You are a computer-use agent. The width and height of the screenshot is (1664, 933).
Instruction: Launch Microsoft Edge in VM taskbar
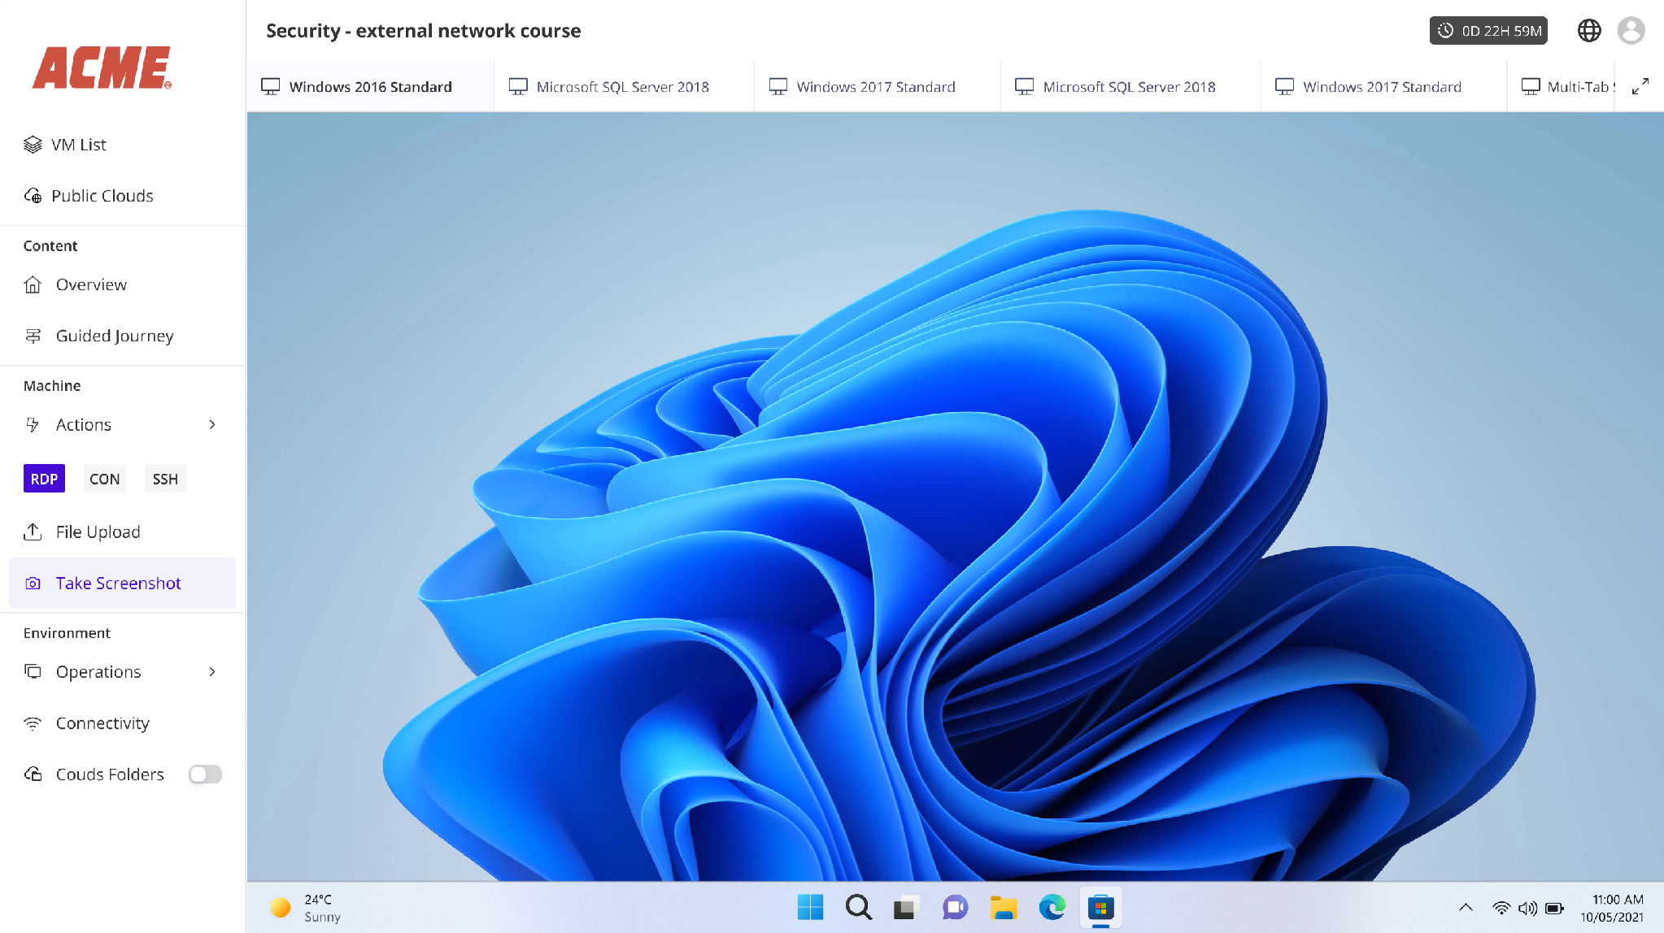(x=1052, y=907)
